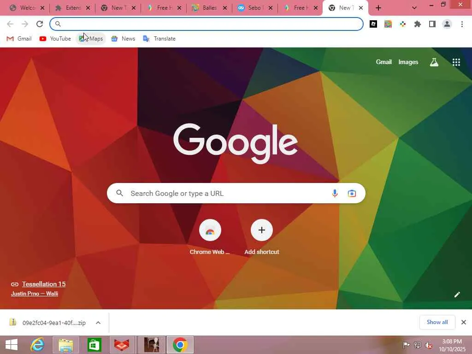This screenshot has height=354, width=472.
Task: Open the Justin Prno — Walli link
Action: [34, 294]
